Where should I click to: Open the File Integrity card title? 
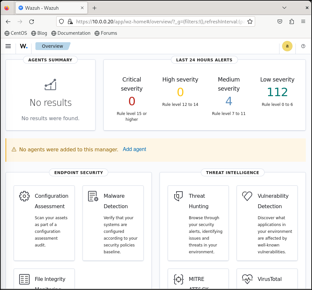[50, 279]
